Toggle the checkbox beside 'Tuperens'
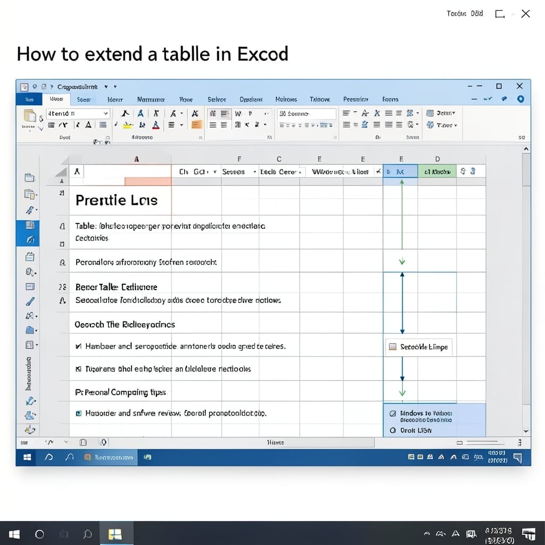Screen dimensions: 545x545 pyautogui.click(x=79, y=369)
